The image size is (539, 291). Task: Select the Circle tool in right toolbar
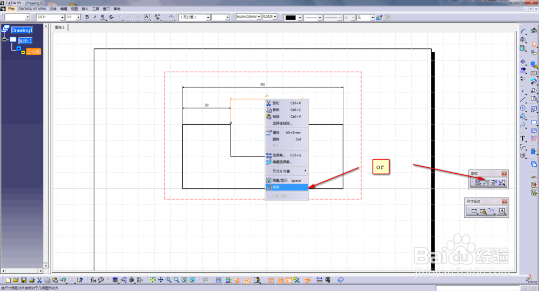click(x=523, y=108)
